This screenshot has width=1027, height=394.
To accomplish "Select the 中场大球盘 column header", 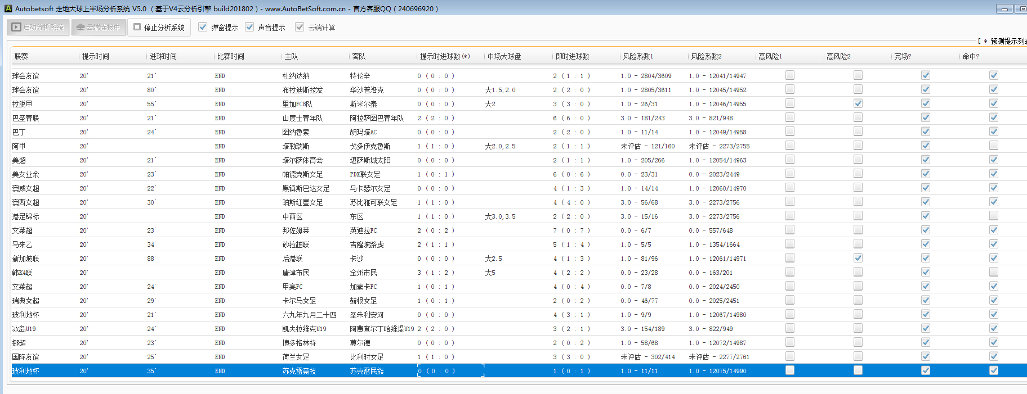I will (x=504, y=56).
